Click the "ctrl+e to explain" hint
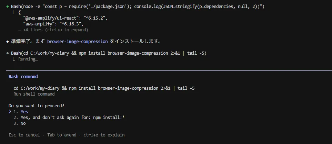This screenshot has width=332, height=144. pos(103,135)
